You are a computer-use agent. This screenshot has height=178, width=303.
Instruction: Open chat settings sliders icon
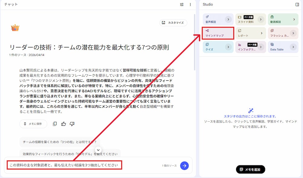click(181, 5)
